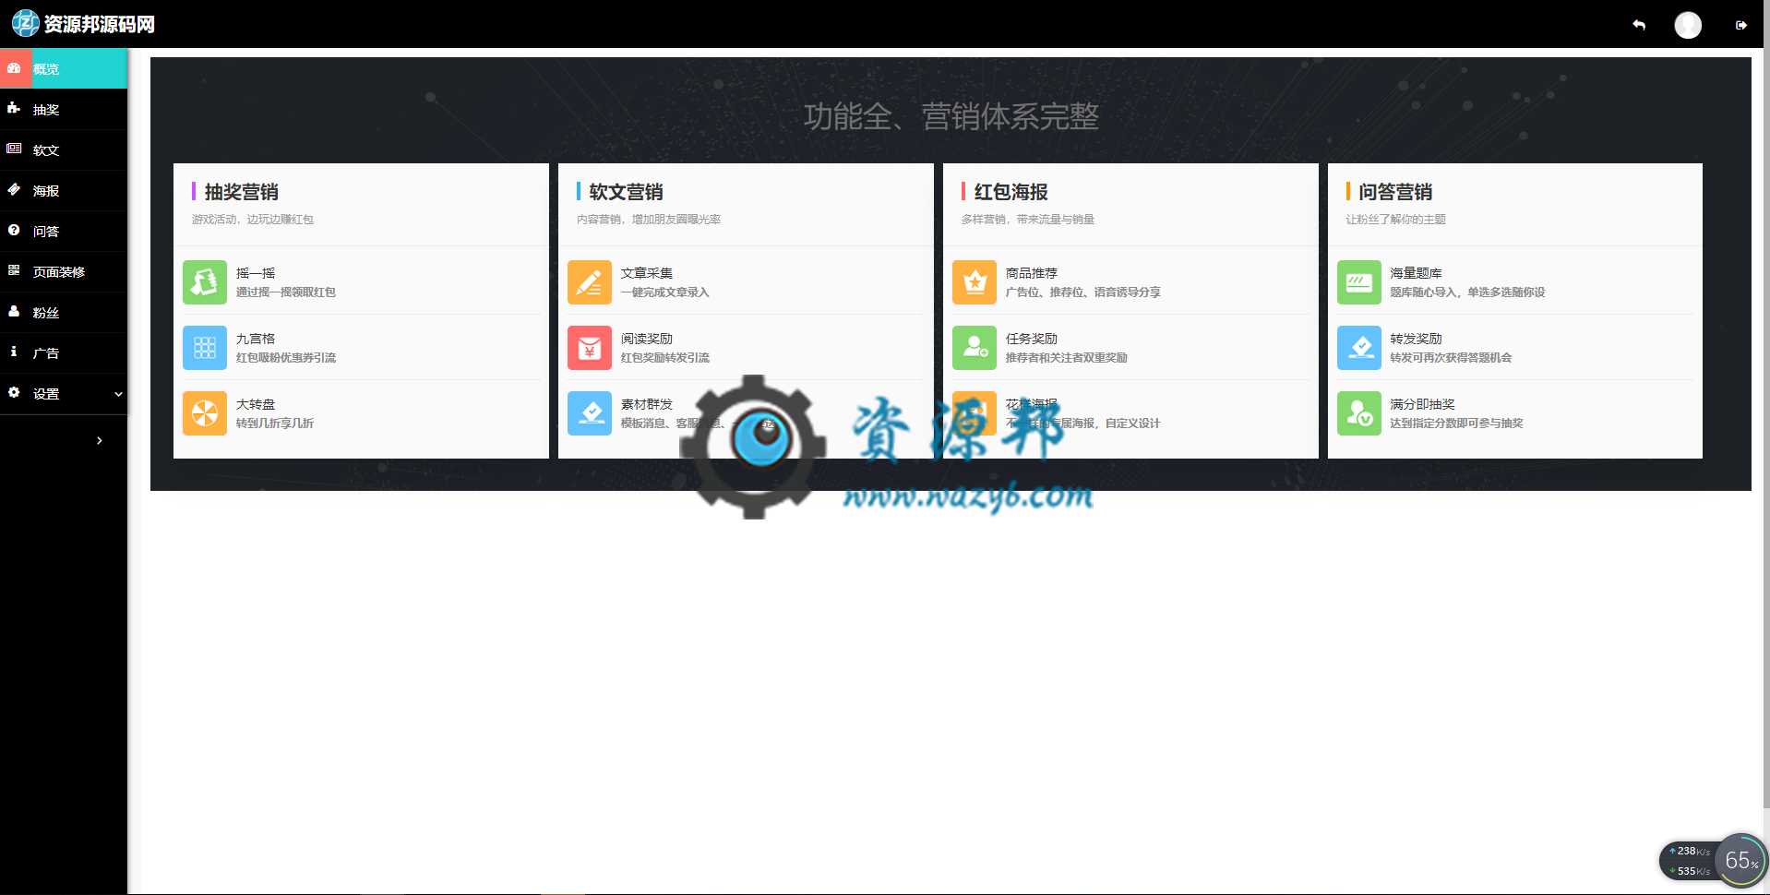1770x895 pixels.
Task: Click the back reply arrow in header
Action: click(1639, 25)
